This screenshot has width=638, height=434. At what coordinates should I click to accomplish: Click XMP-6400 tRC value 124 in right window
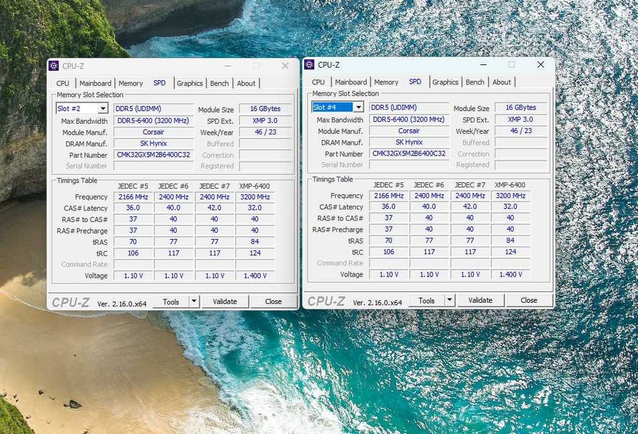pos(510,252)
